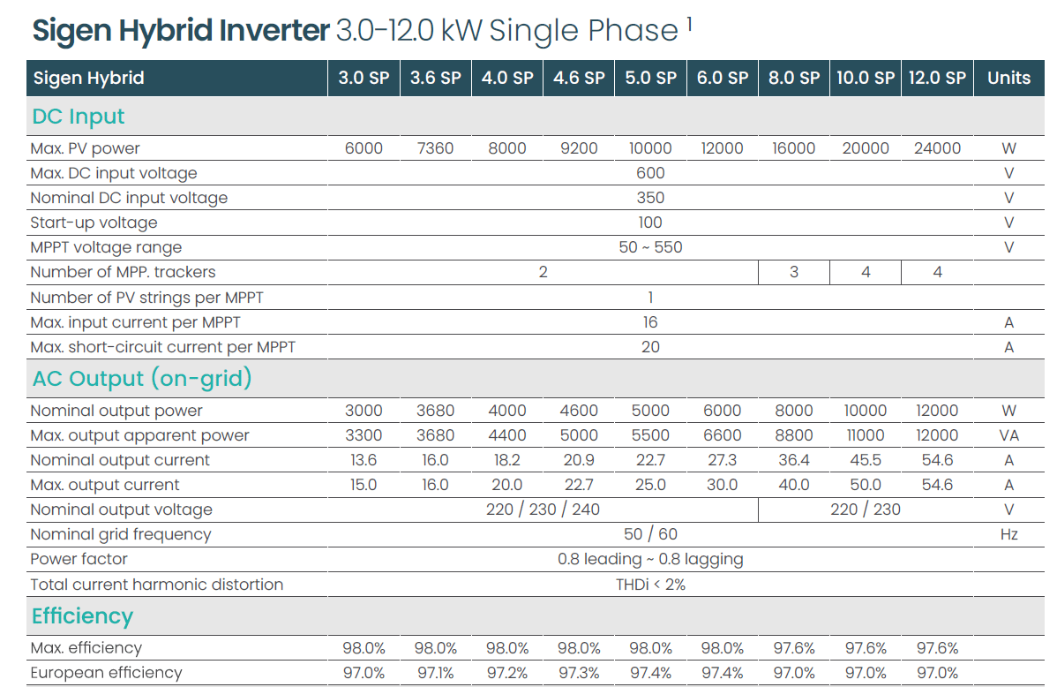Click the "0.8 leading ~ 0.8 lagging" value
1057x687 pixels.
coord(650,559)
